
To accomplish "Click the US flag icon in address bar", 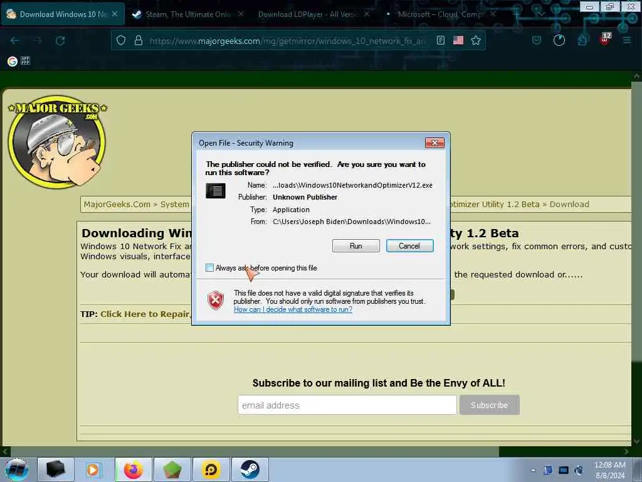I will pyautogui.click(x=458, y=40).
